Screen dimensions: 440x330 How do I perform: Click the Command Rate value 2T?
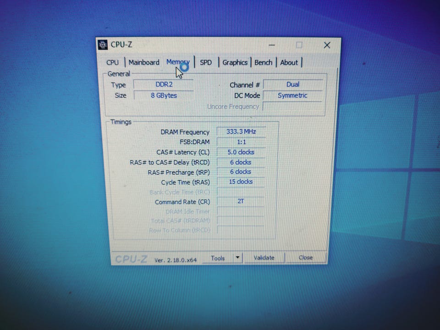point(241,201)
